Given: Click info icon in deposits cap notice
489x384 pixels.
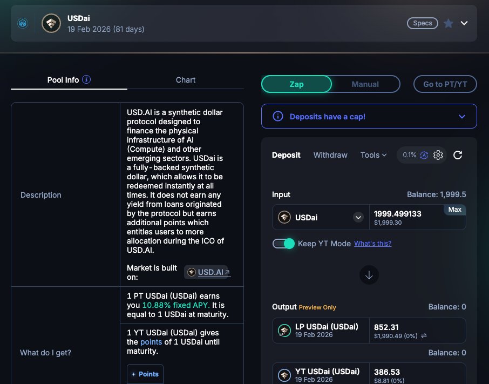Looking at the screenshot, I should point(278,116).
